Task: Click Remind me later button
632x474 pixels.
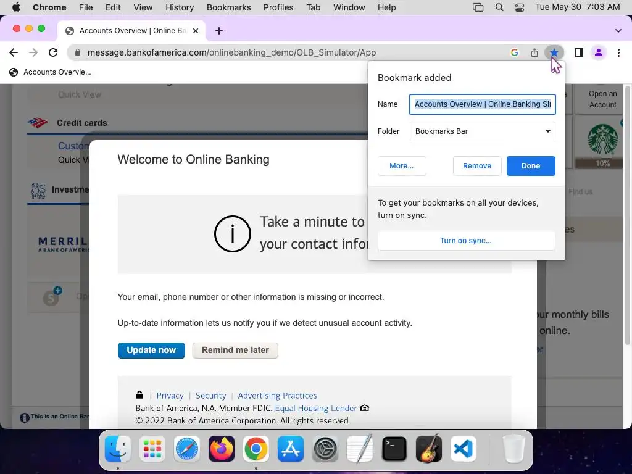Action: click(235, 351)
